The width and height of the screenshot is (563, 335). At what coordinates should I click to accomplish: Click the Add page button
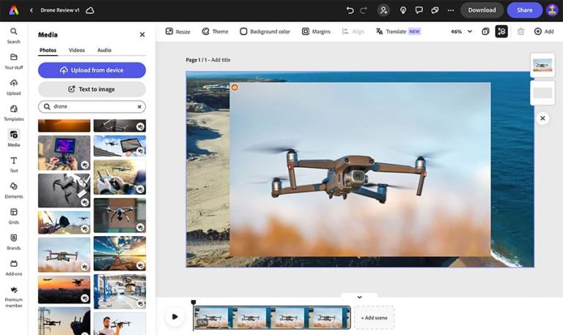pos(544,32)
